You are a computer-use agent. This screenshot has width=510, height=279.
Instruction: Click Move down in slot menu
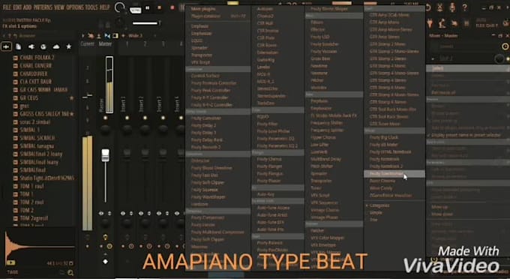coord(442,214)
